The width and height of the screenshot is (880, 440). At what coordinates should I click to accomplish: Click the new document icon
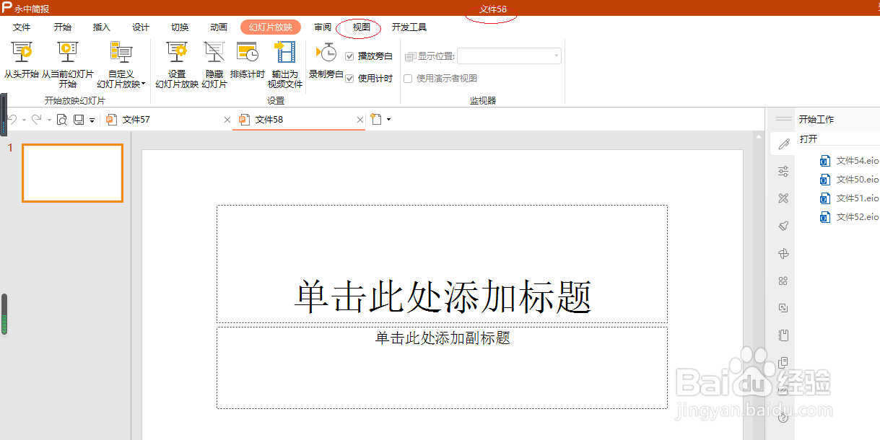[376, 120]
